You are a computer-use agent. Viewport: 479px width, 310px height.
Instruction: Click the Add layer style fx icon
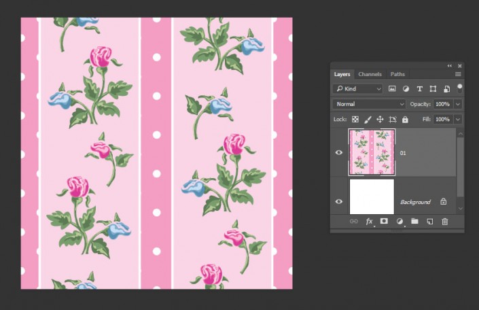click(x=370, y=222)
